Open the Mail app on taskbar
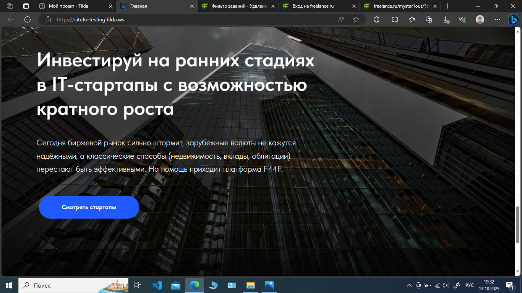522x293 pixels. (176, 285)
